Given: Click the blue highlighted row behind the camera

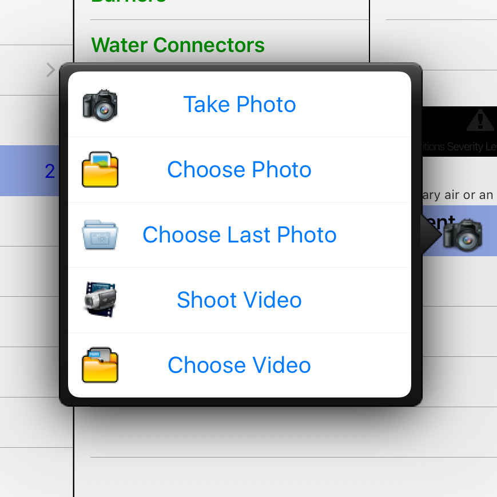Looking at the screenshot, I should point(460,230).
